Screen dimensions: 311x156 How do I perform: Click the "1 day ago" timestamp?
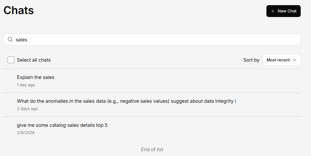26,85
